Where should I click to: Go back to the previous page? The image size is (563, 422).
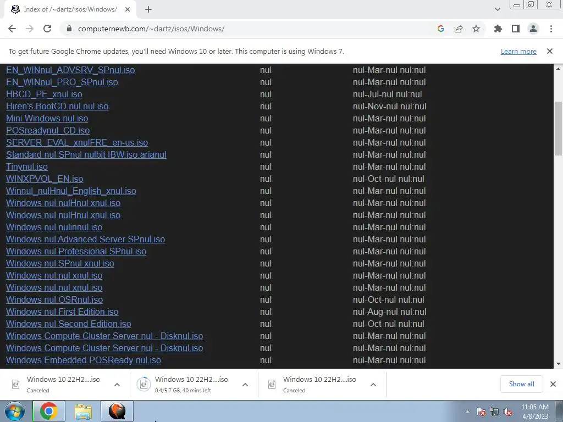click(12, 29)
